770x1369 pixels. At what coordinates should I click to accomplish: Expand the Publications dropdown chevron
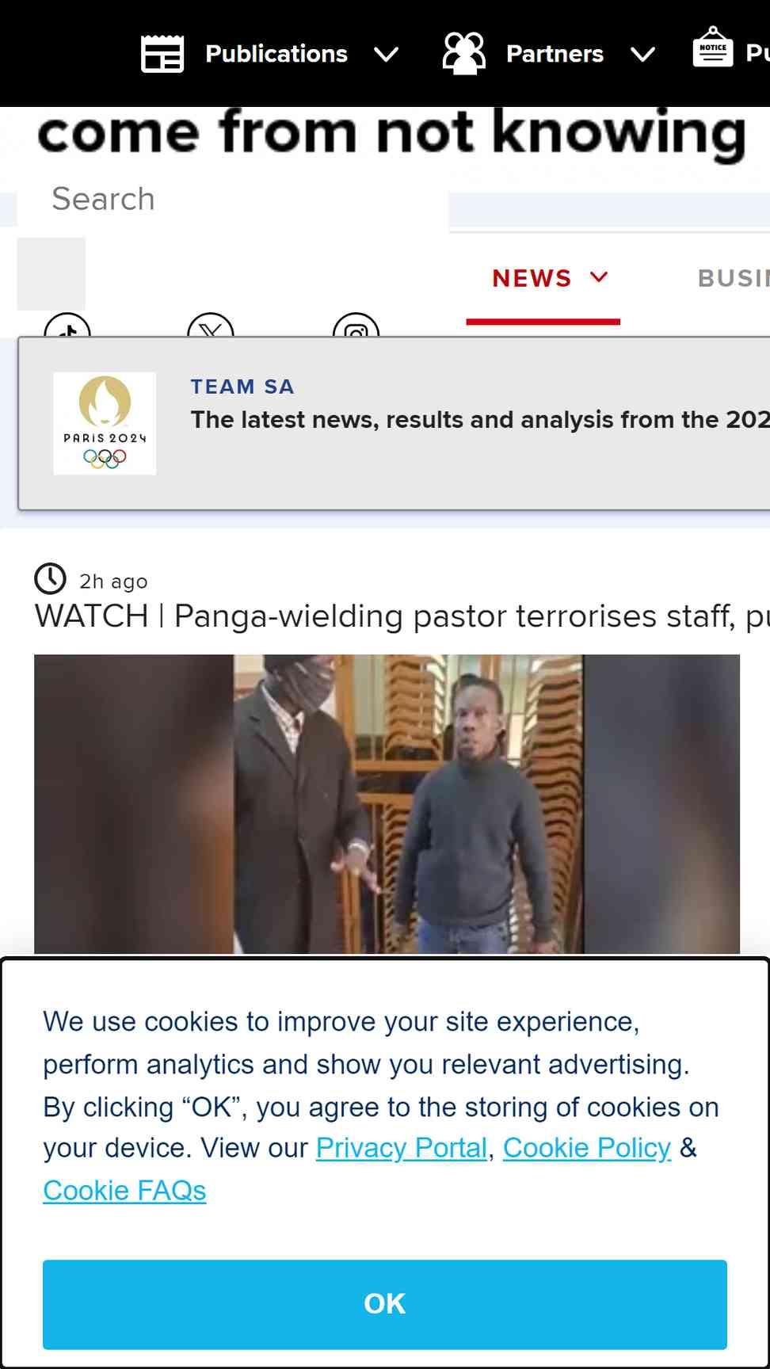coord(387,55)
